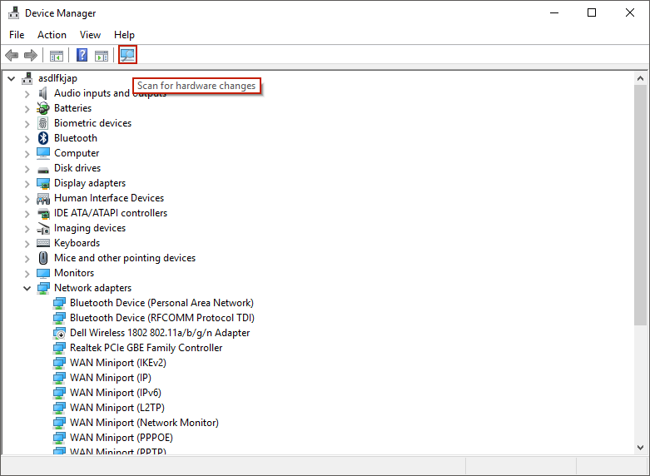650x476 pixels.
Task: Open the Help menu
Action: click(124, 35)
